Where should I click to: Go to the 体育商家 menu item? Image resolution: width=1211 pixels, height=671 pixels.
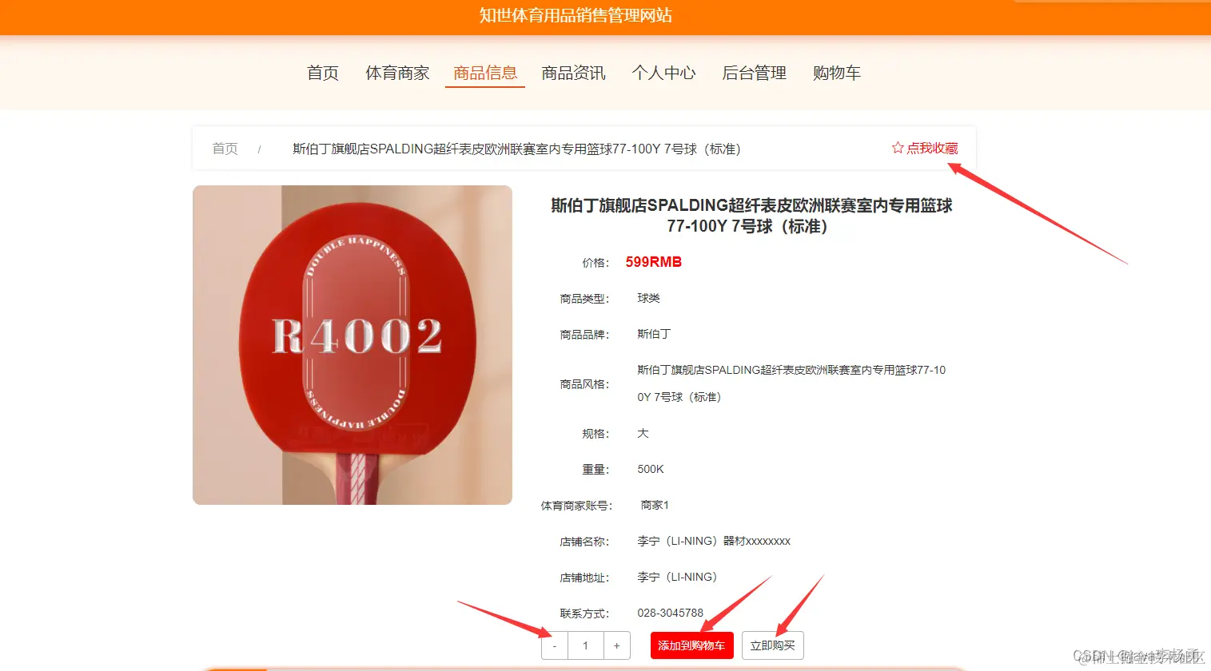point(397,73)
